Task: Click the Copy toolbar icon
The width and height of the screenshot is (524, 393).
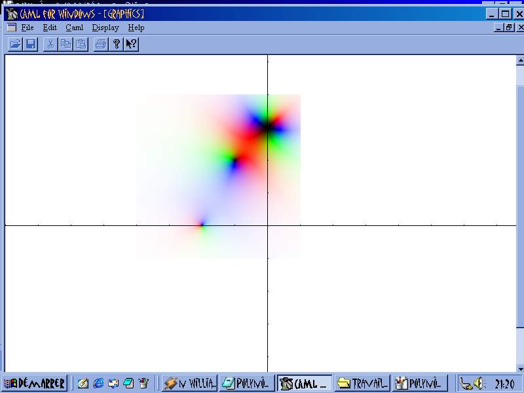Action: [x=65, y=44]
